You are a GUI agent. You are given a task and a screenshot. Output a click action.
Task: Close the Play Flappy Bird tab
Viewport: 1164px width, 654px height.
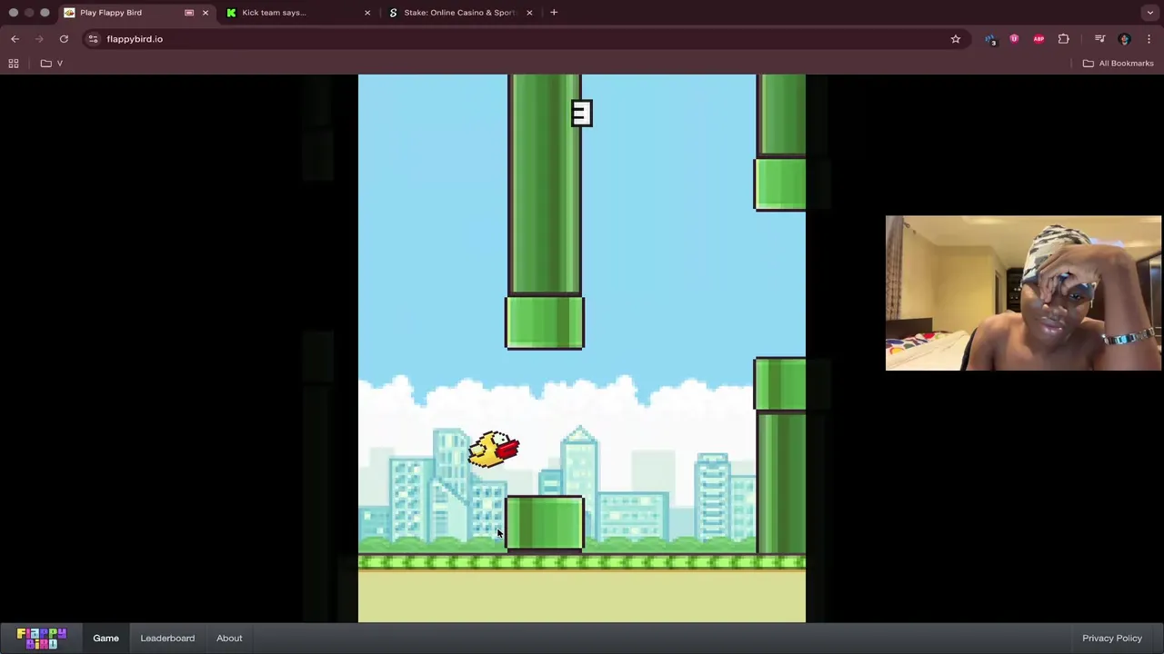(x=206, y=13)
